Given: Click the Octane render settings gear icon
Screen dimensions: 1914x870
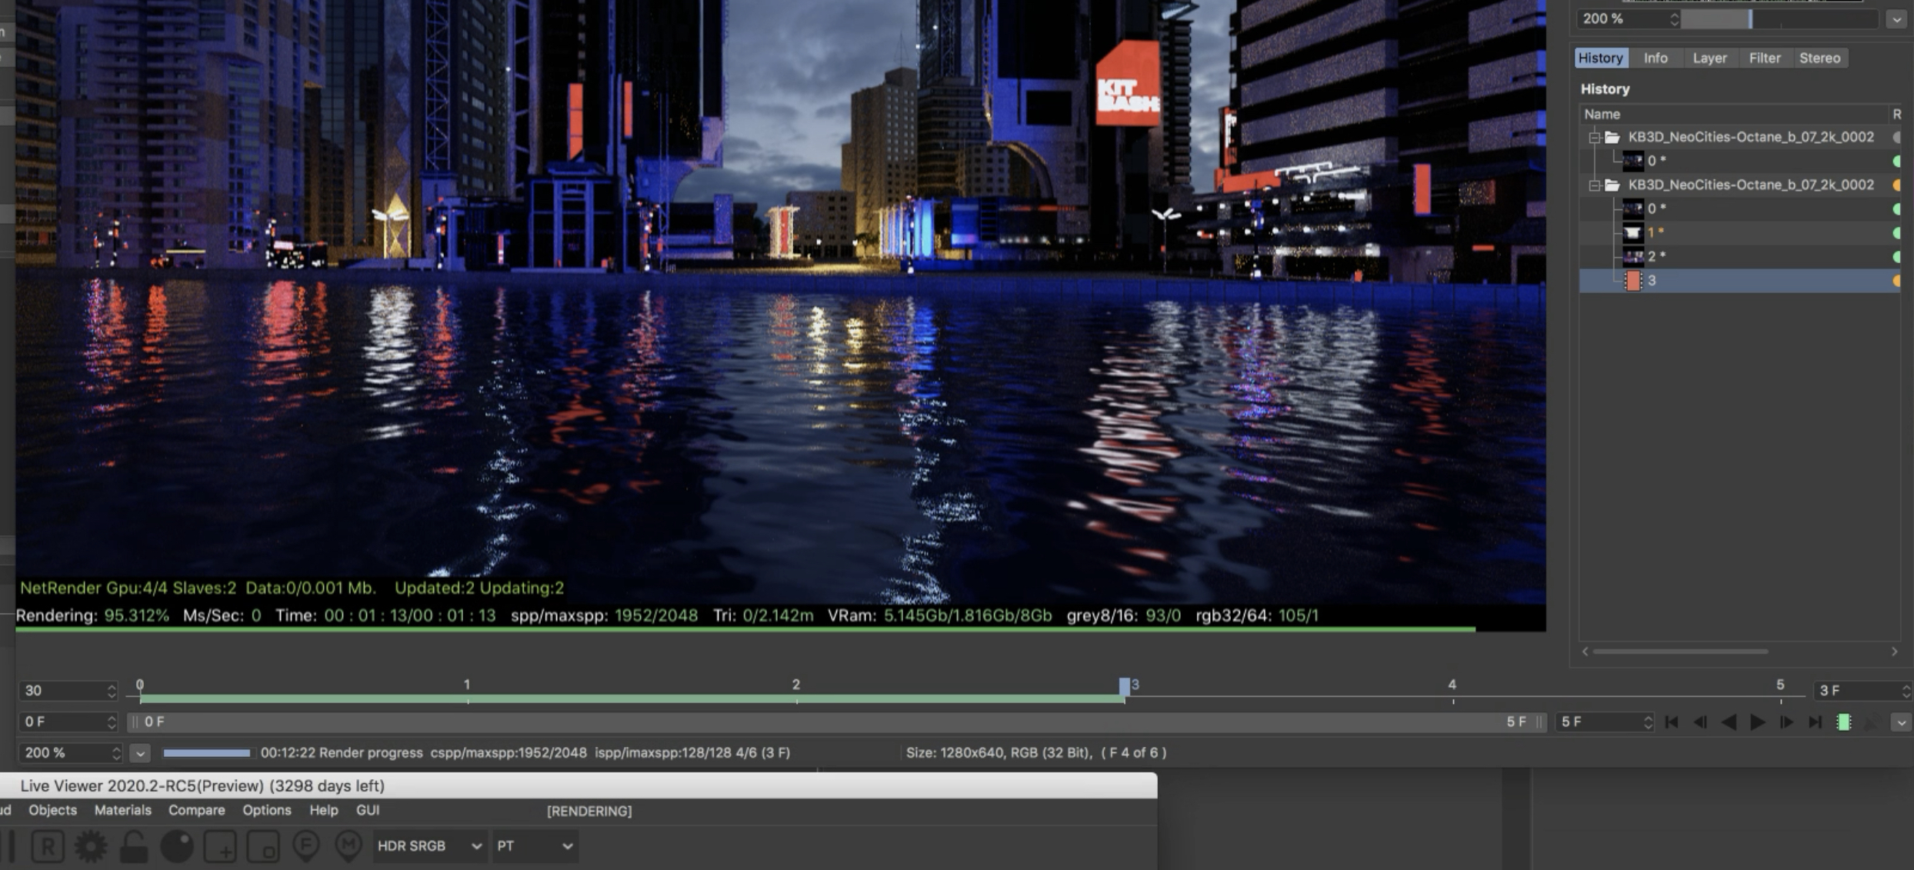Looking at the screenshot, I should (x=91, y=846).
